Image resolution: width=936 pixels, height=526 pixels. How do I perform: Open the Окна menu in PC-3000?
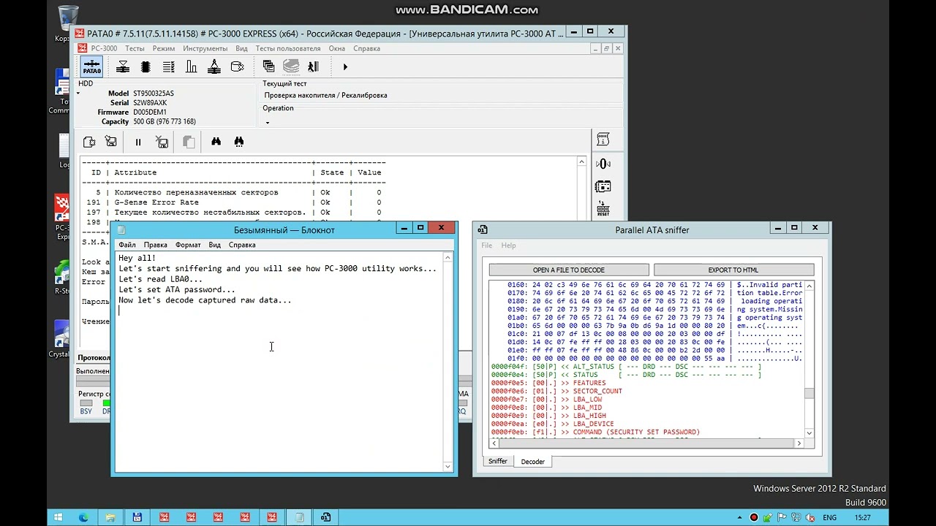[336, 48]
